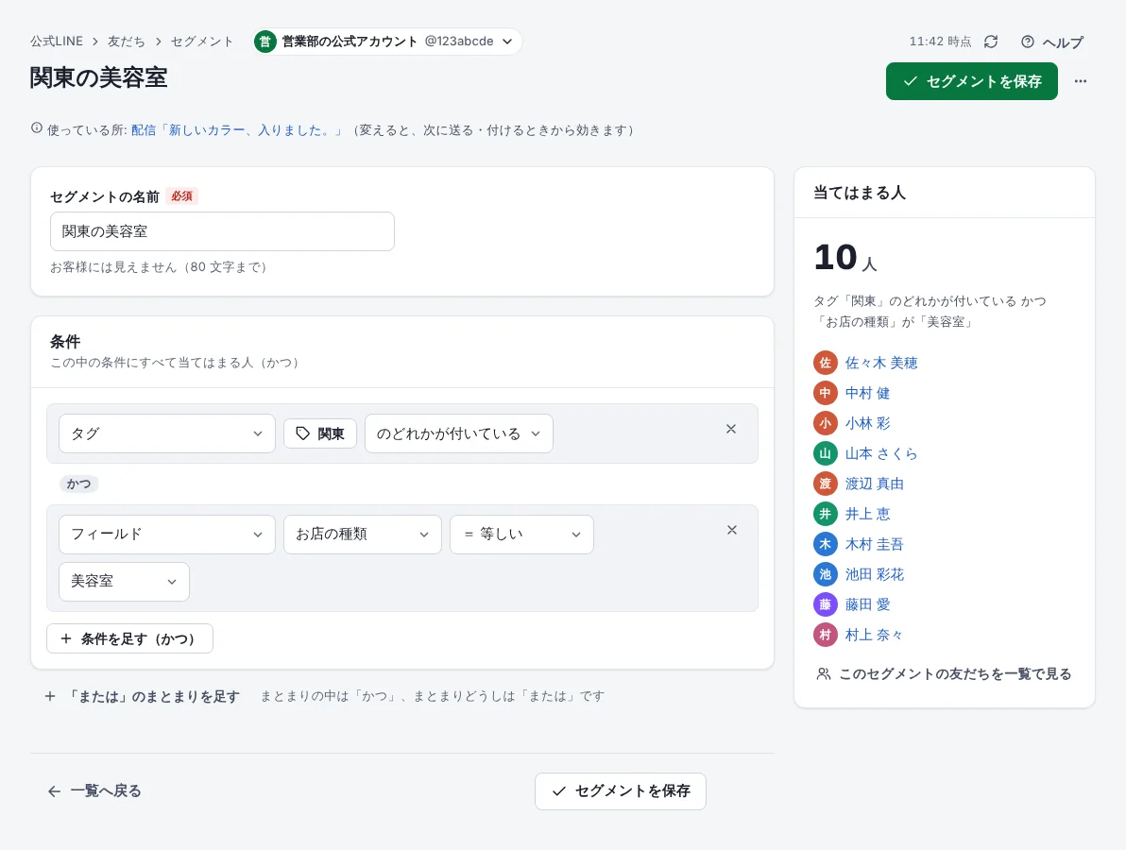Viewport: 1126px width, 850px height.
Task: Open 木村 圭吾 profile link
Action: point(874,544)
